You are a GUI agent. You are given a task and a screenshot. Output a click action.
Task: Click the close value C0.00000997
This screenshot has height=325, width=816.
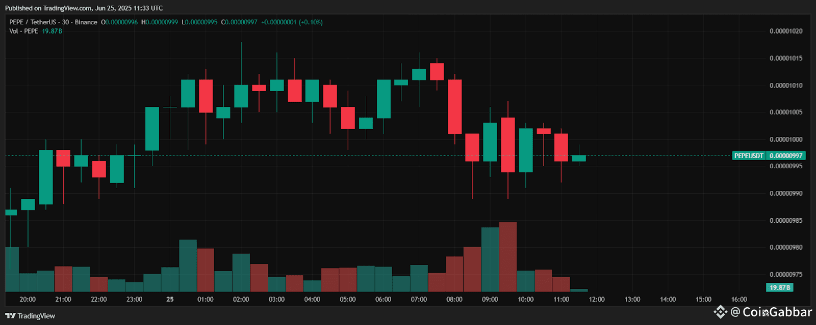click(x=239, y=22)
